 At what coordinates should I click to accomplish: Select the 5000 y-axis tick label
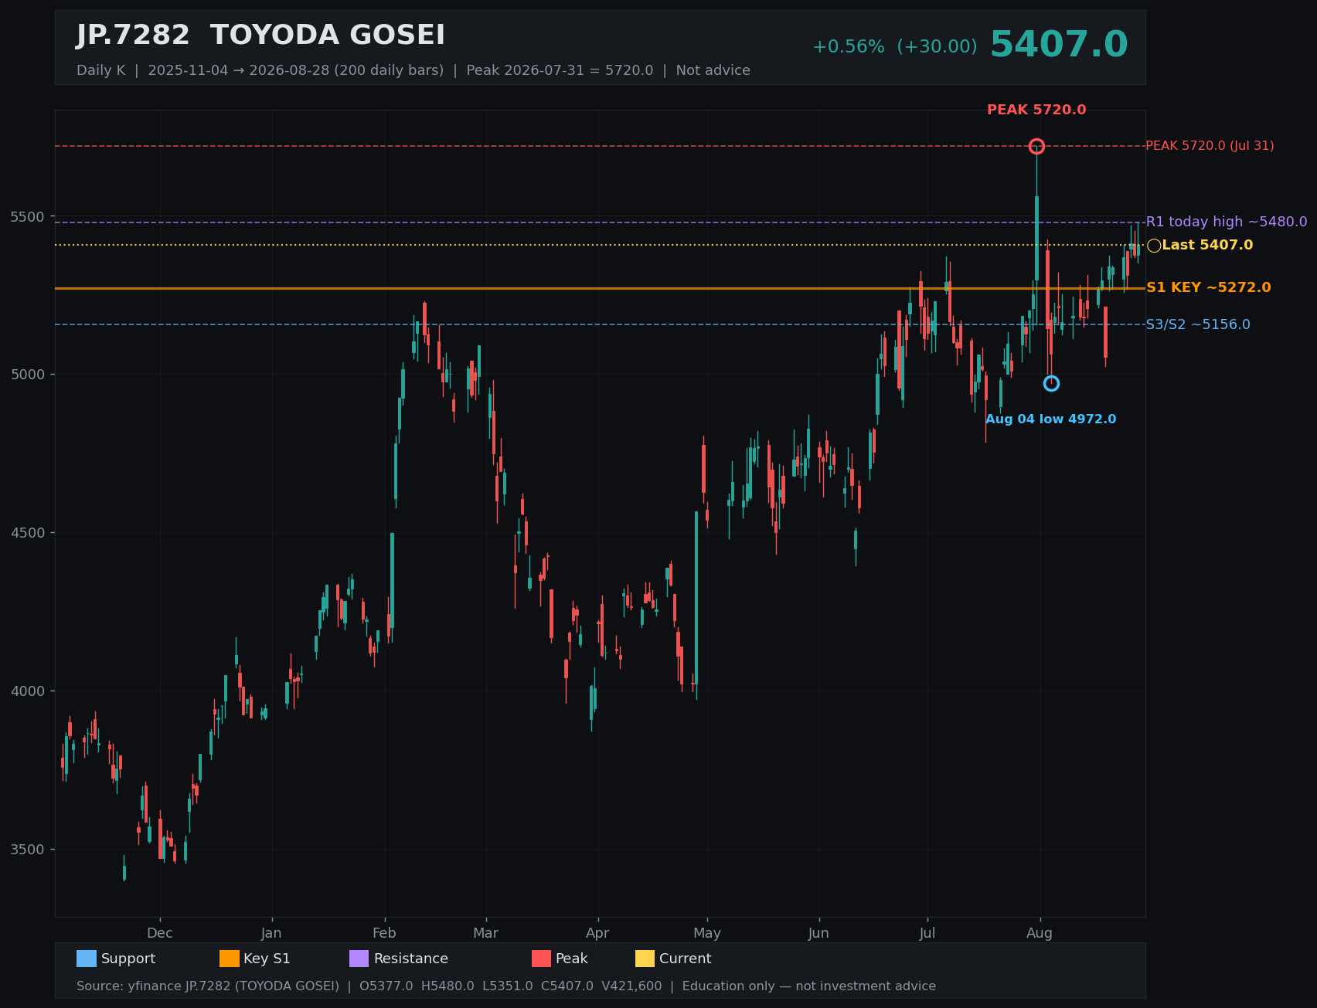point(28,375)
